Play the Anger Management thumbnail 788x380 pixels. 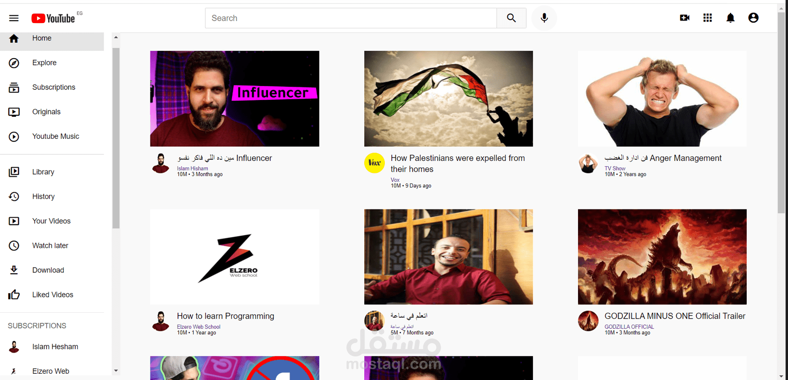coord(662,98)
